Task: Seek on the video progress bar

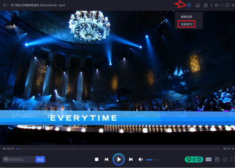Action: 118,149
